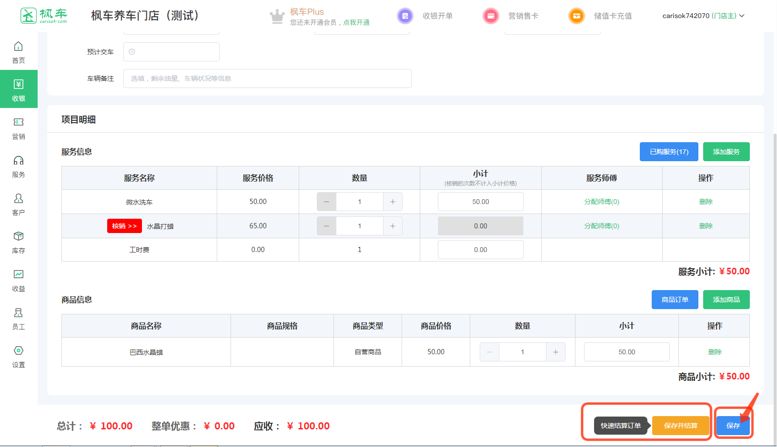Screen dimensions: 777x447
Task: Increase 微水洗车 quantity with plus button
Action: 393,202
